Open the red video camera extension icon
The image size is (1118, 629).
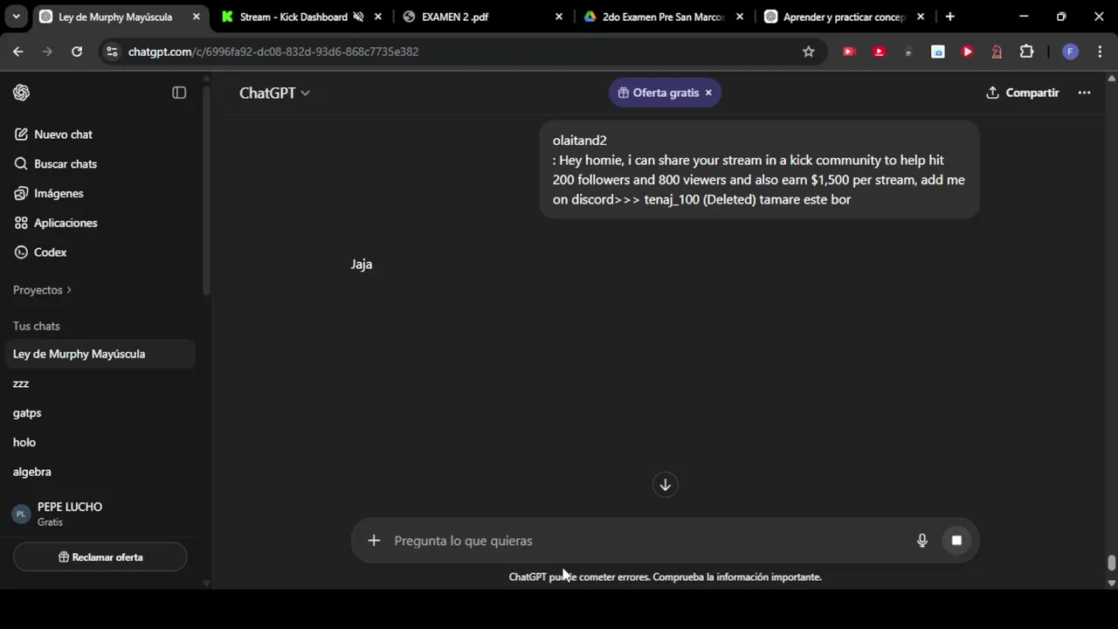pyautogui.click(x=848, y=52)
